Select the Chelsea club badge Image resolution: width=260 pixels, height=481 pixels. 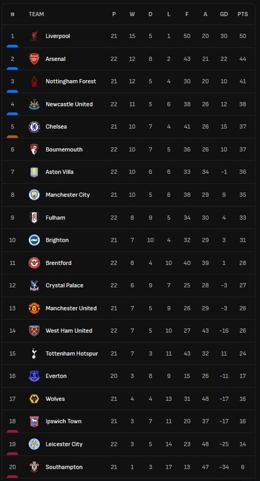34,127
